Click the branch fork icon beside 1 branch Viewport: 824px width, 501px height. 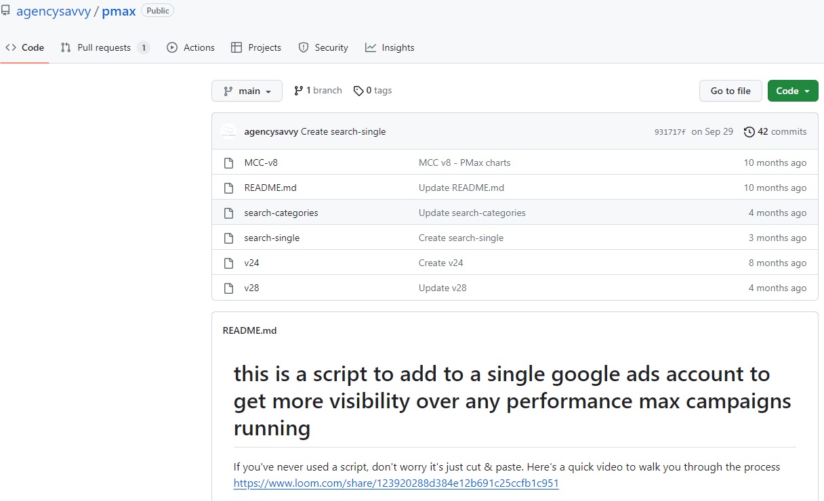click(x=298, y=89)
